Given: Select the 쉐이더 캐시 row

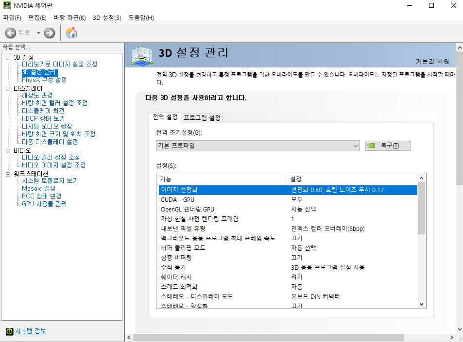Looking at the screenshot, I should 288,277.
